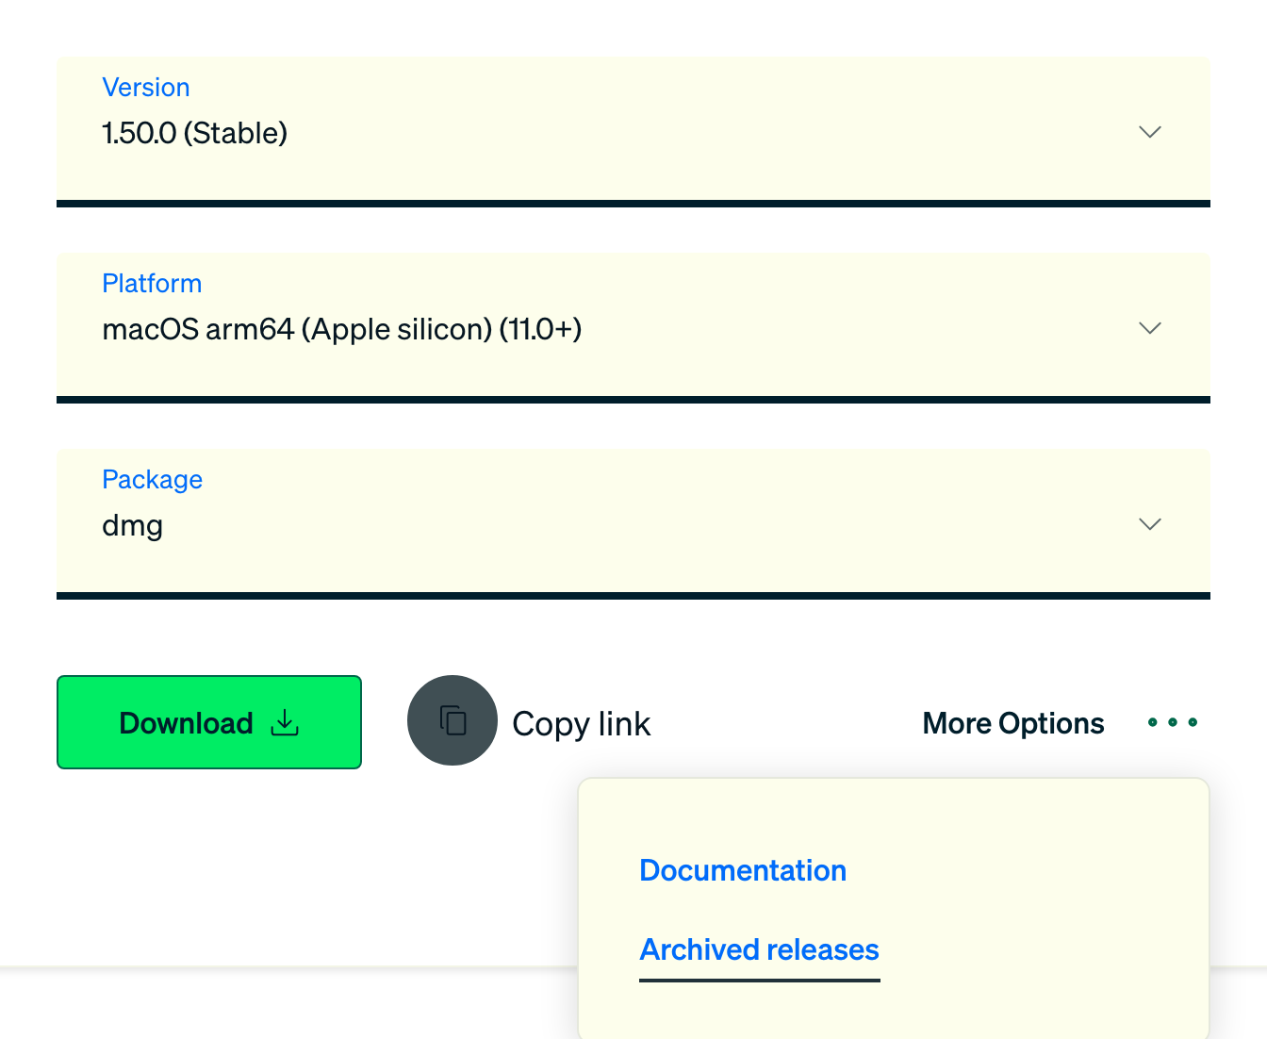This screenshot has width=1267, height=1039.
Task: Click the copy link icon button
Action: click(x=452, y=720)
